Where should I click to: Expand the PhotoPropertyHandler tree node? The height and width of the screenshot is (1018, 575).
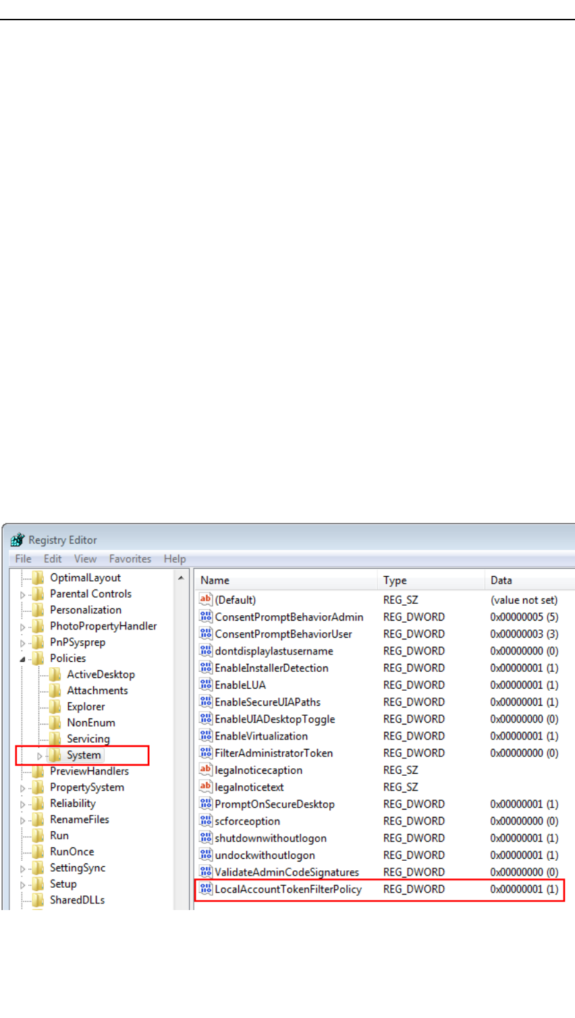click(23, 627)
